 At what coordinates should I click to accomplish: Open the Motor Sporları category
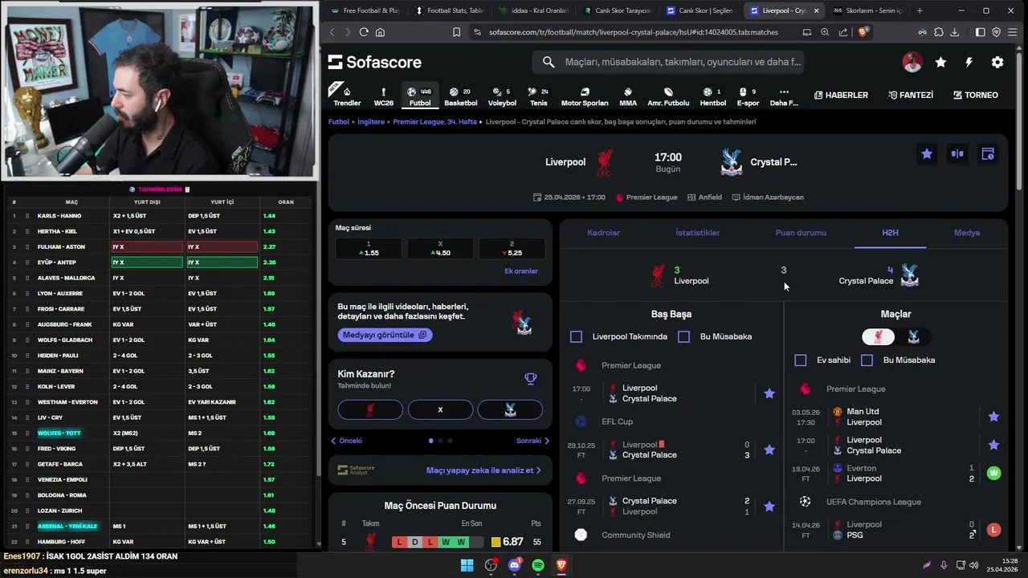click(x=585, y=96)
